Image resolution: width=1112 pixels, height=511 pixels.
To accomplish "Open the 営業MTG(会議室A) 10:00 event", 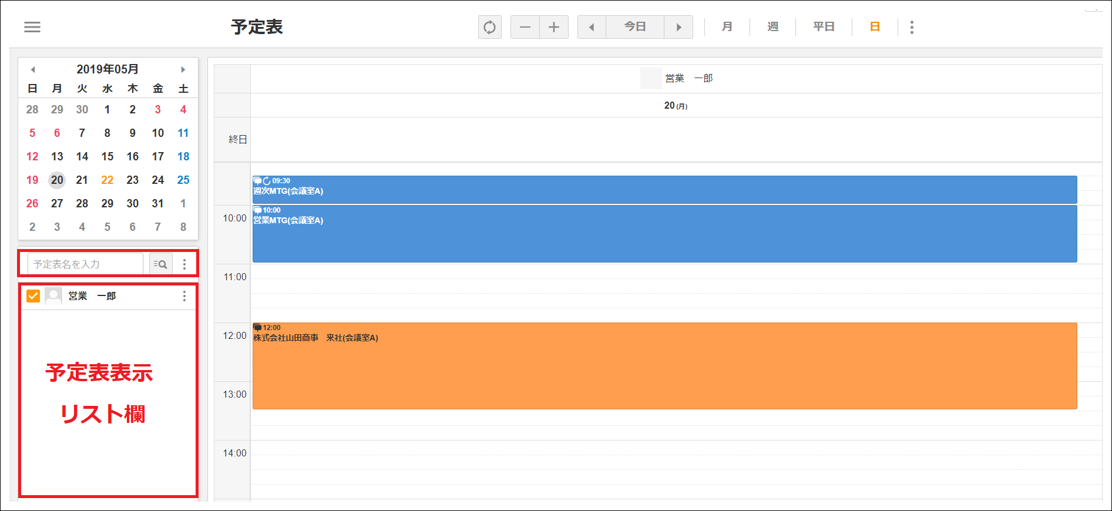I will tap(664, 234).
